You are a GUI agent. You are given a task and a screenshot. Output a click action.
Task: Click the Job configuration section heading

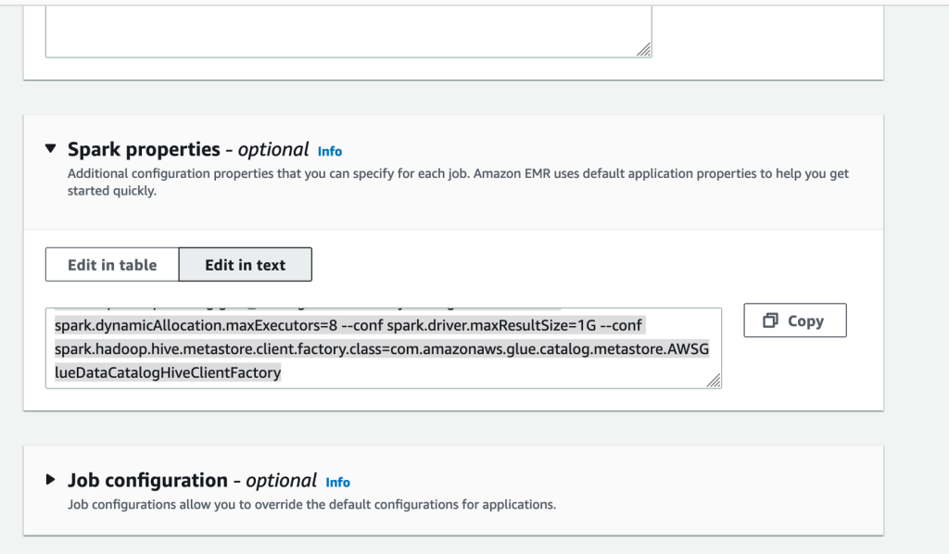pyautogui.click(x=147, y=480)
